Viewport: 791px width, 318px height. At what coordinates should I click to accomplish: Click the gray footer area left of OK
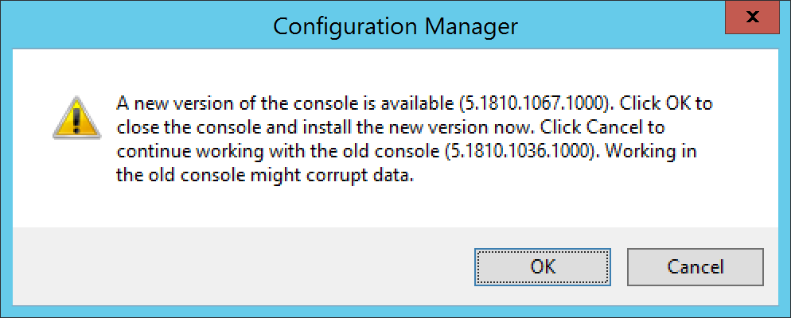pos(242,266)
